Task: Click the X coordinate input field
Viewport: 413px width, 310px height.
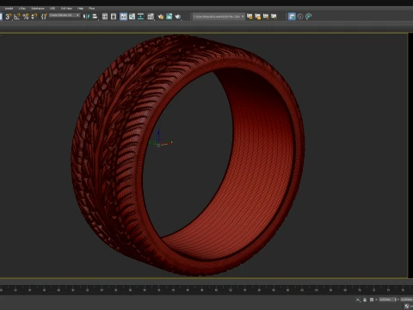Action: 385,300
